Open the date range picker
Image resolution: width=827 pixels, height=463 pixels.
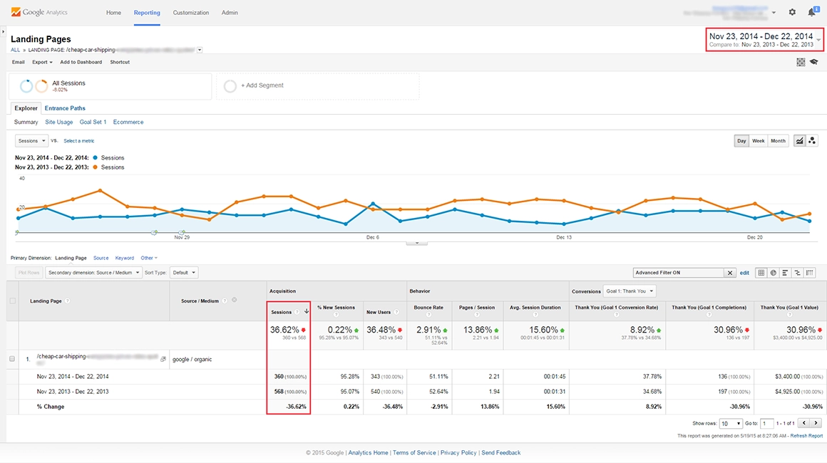pos(765,39)
